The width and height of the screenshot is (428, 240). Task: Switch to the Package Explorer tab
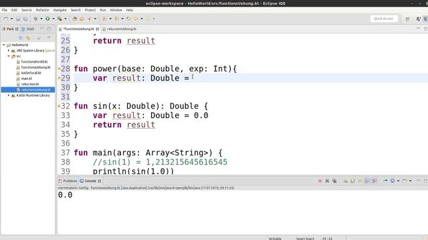[x=10, y=29]
